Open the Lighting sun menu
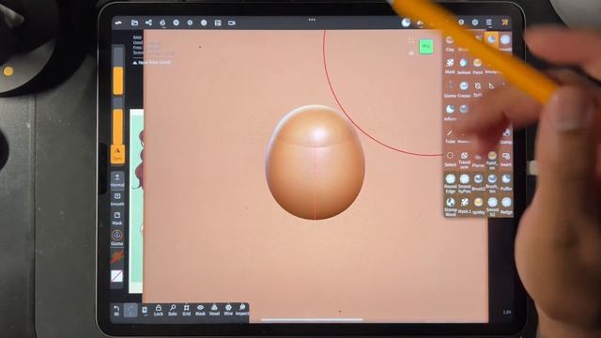This screenshot has height=338, width=601. tap(190, 23)
